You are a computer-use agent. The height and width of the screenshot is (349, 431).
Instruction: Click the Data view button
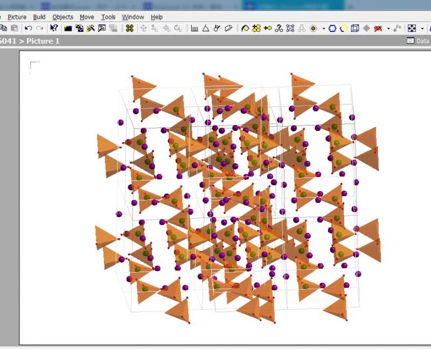[419, 41]
